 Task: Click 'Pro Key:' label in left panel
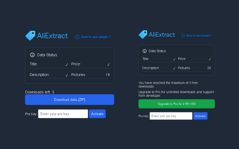point(31,114)
